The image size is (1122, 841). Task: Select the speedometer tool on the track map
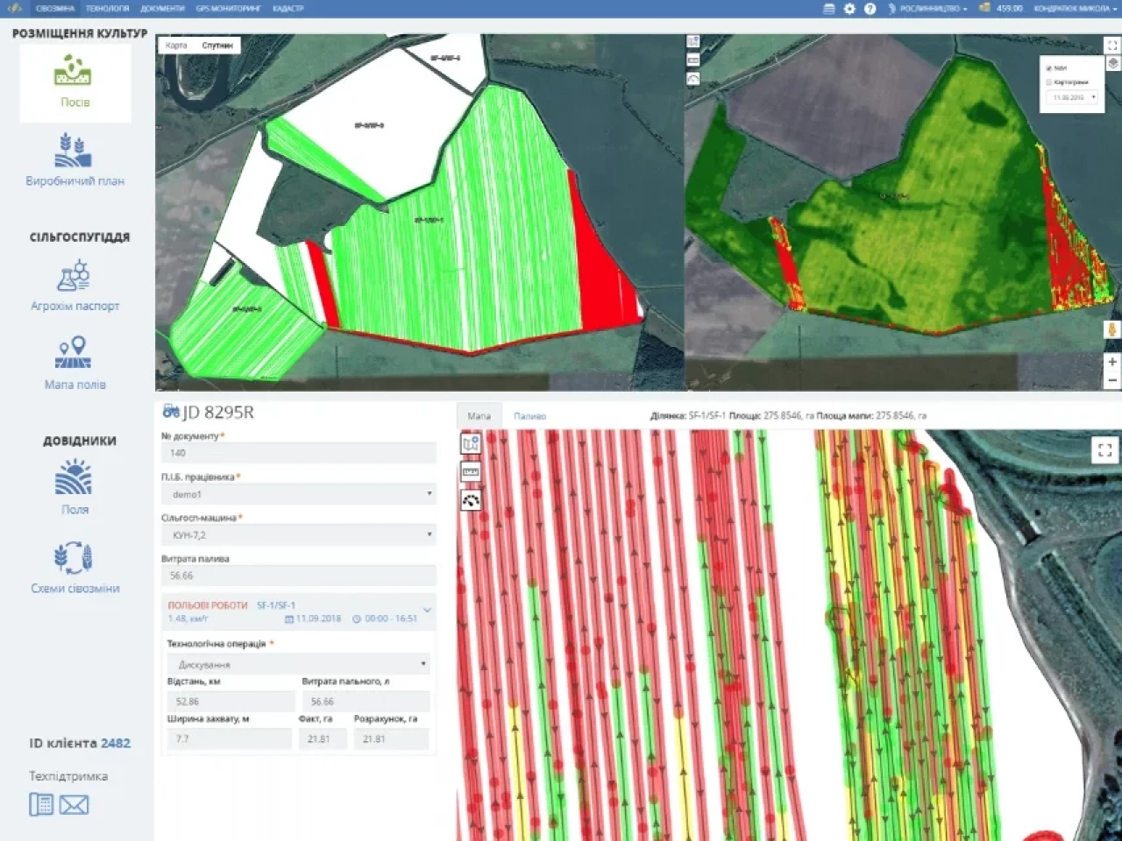(471, 501)
